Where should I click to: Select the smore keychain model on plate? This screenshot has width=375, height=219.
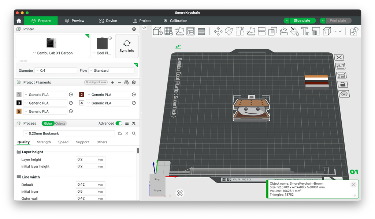point(251,108)
